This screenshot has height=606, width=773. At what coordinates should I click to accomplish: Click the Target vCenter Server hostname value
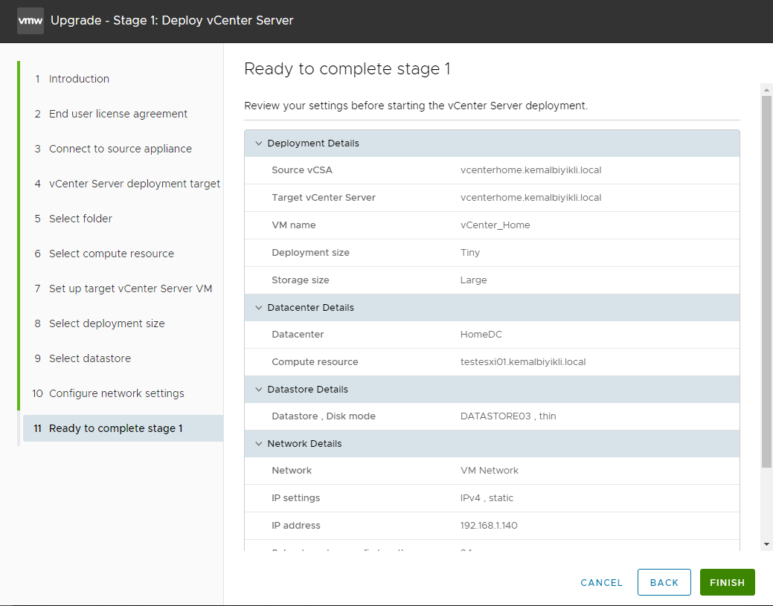pos(530,198)
